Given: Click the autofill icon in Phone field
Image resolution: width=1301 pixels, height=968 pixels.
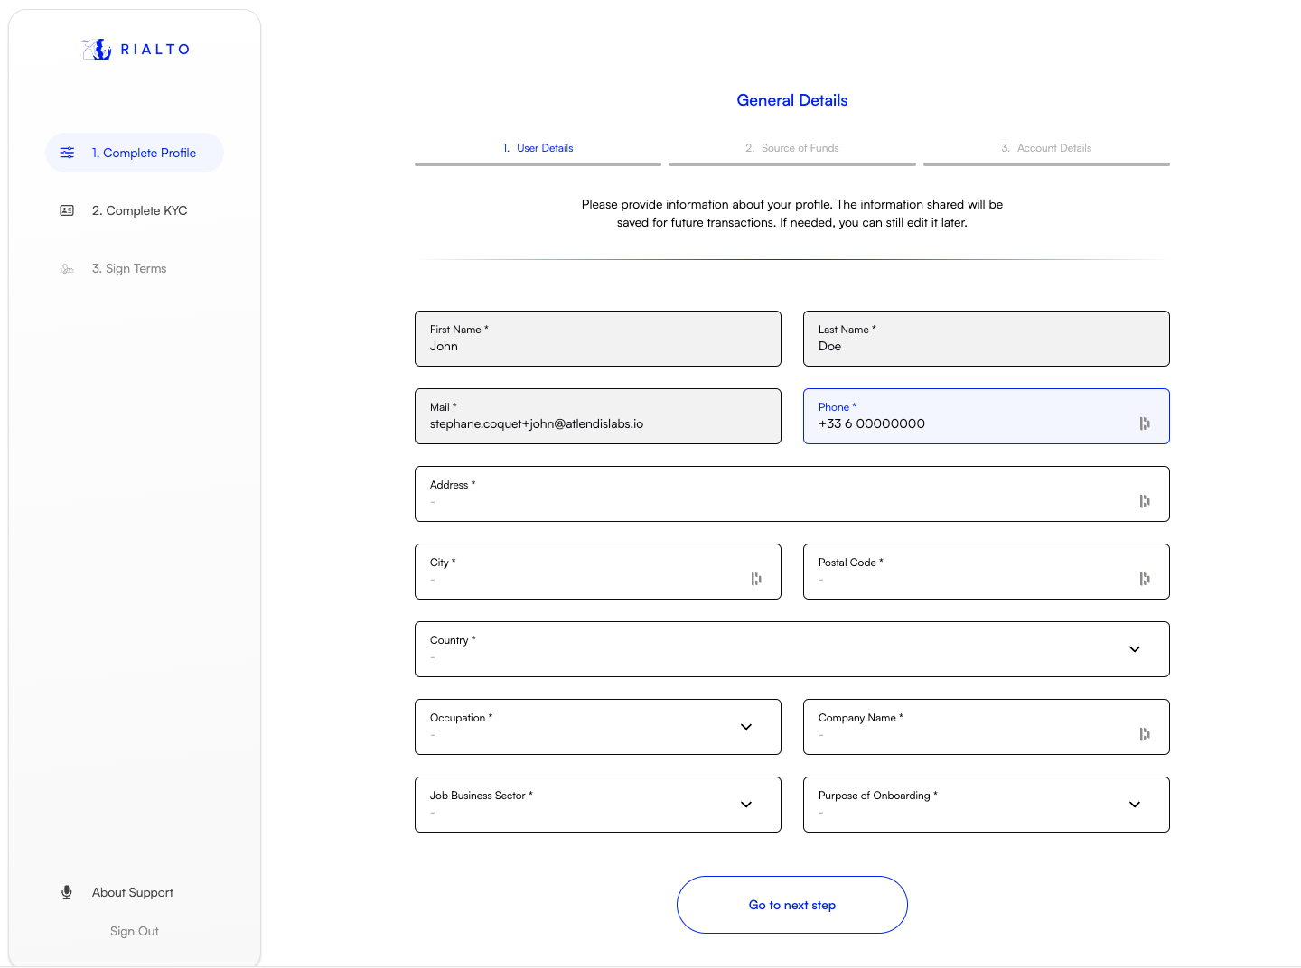Looking at the screenshot, I should tap(1145, 423).
